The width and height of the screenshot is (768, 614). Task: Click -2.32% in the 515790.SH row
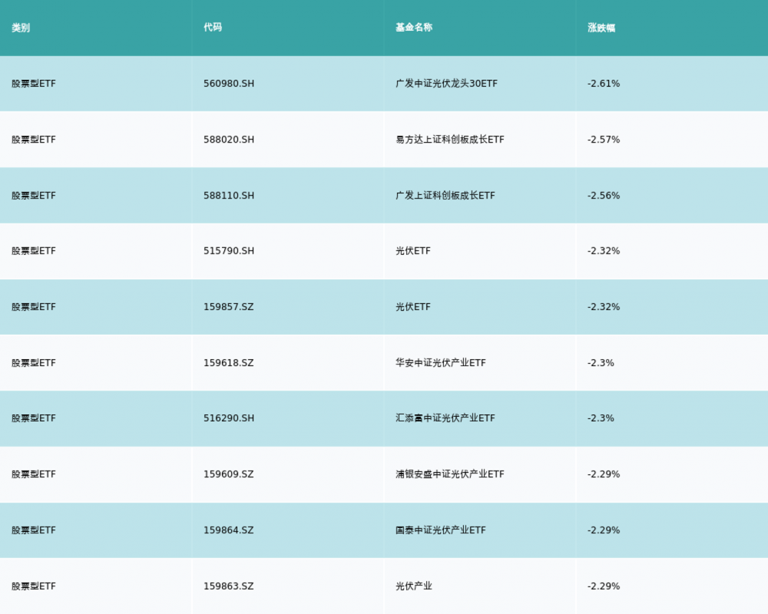point(604,251)
